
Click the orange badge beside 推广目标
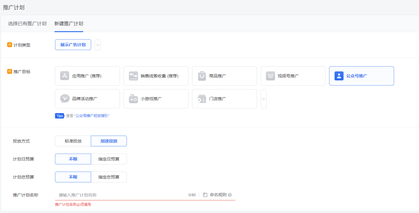coord(10,71)
